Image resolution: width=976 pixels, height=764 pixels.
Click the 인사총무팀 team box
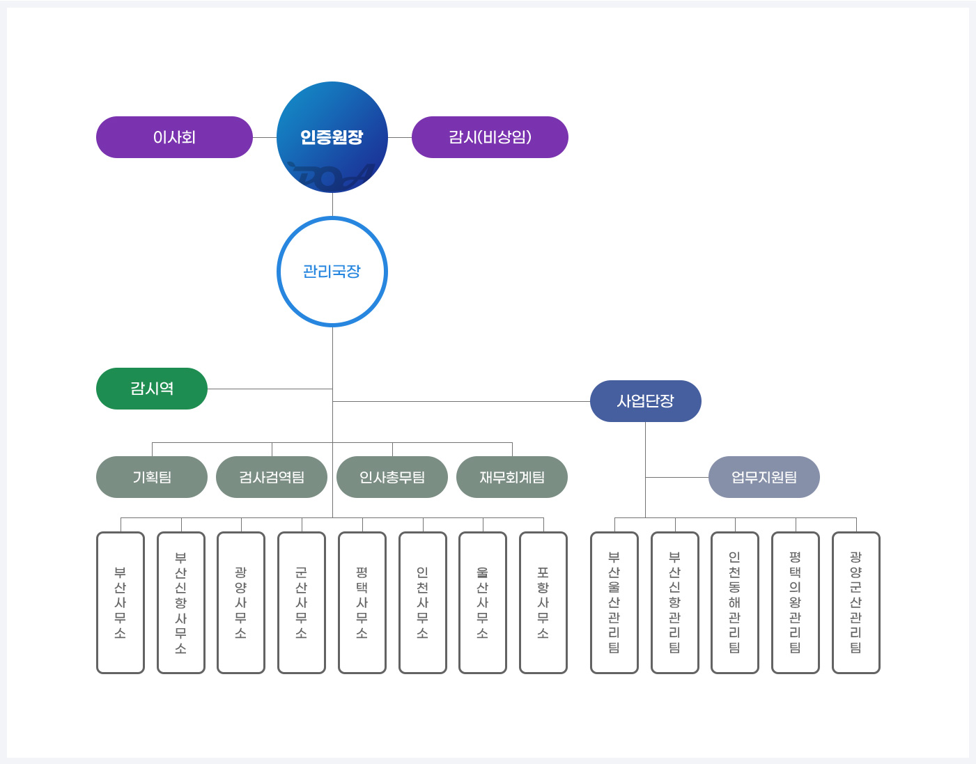coord(392,477)
